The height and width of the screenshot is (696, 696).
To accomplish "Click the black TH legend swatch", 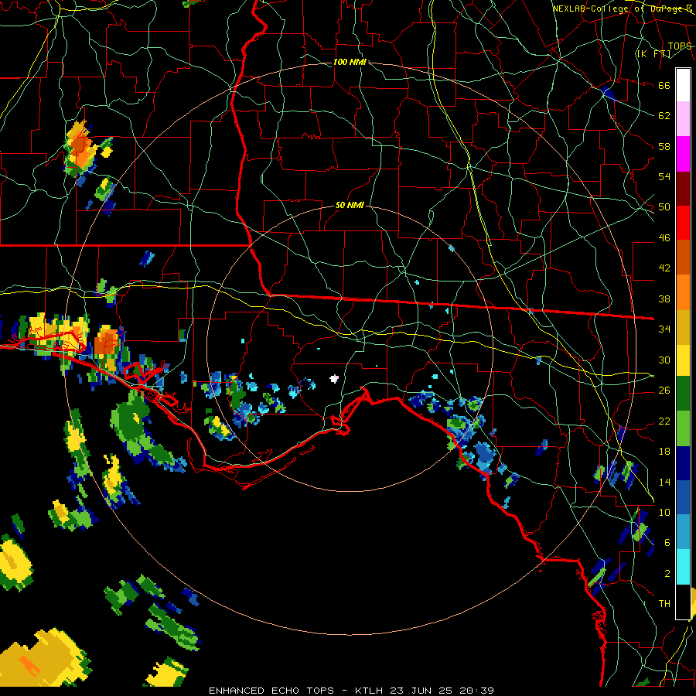I will [683, 602].
